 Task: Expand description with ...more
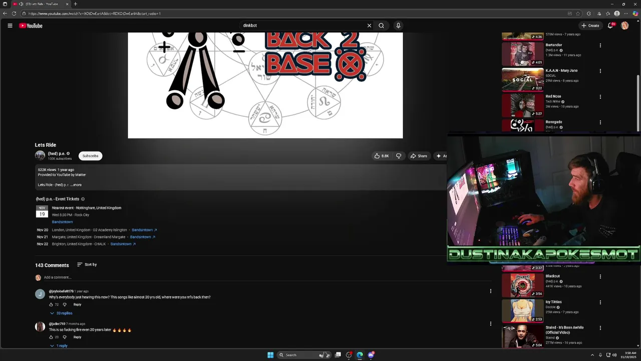pos(76,185)
